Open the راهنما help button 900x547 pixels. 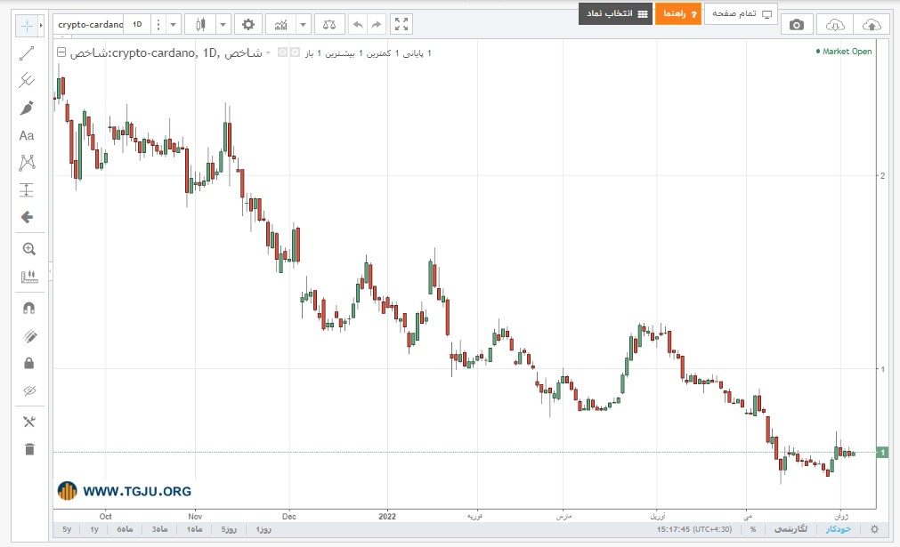click(678, 13)
